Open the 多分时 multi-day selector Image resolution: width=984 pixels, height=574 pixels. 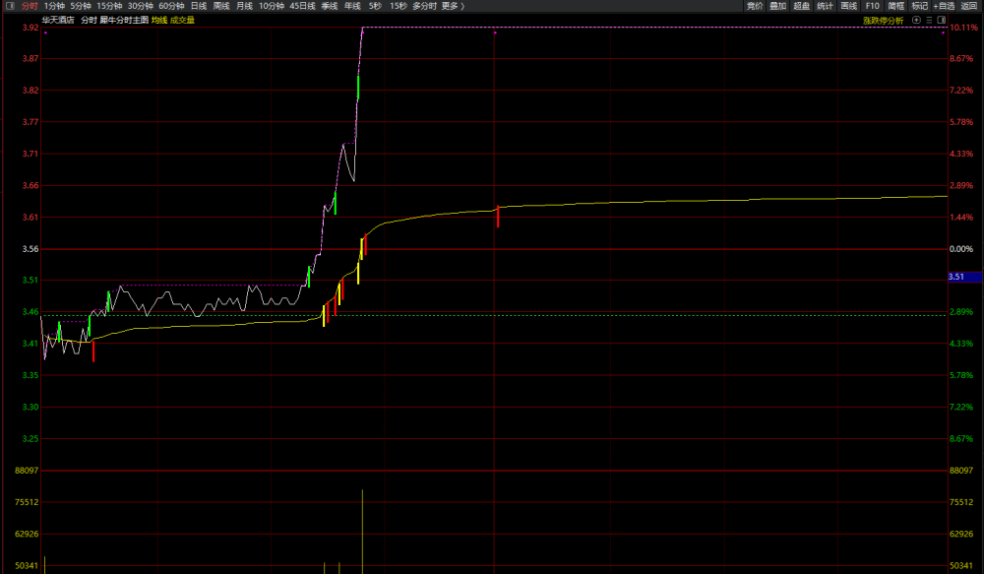pyautogui.click(x=424, y=6)
